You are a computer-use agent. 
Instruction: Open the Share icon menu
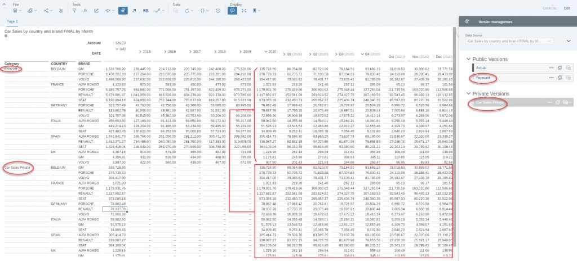coord(46,11)
